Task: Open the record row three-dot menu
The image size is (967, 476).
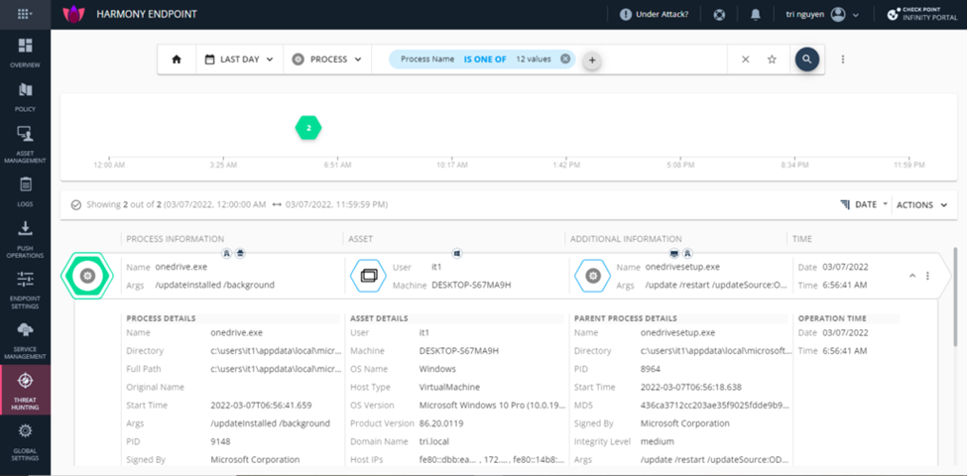Action: (927, 276)
